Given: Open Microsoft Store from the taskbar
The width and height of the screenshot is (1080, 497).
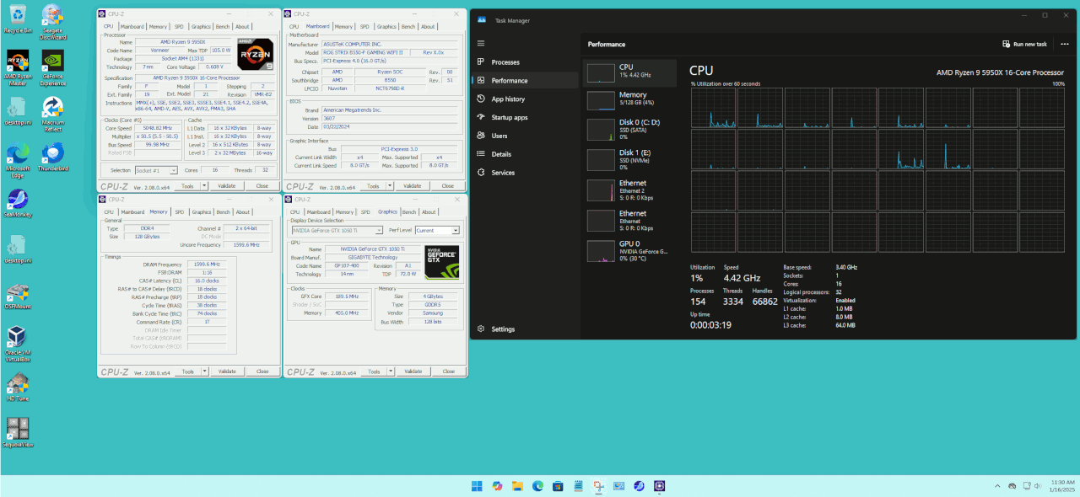Looking at the screenshot, I should [558, 486].
